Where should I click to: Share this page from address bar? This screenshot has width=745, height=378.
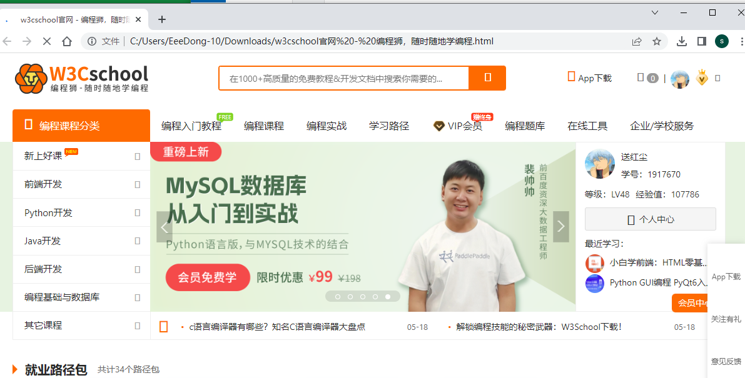[x=637, y=41]
